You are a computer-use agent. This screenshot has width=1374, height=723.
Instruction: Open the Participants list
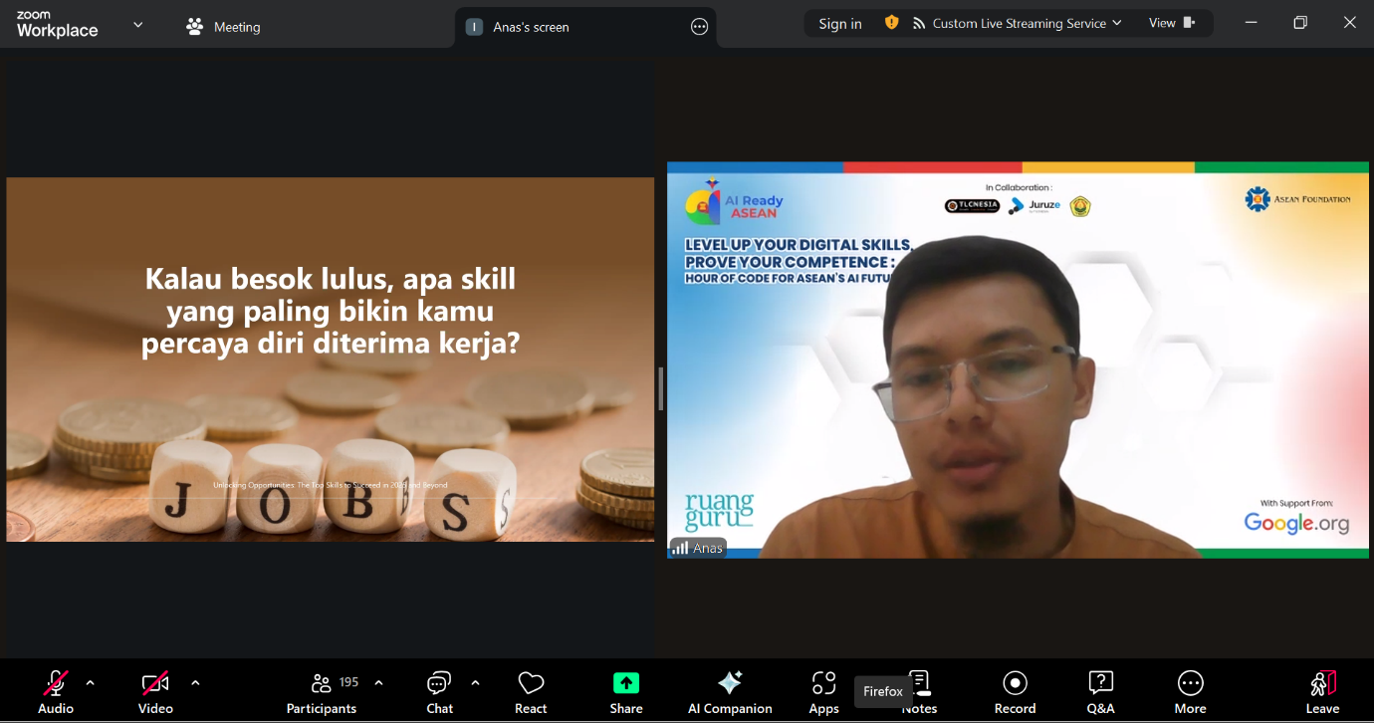(322, 692)
